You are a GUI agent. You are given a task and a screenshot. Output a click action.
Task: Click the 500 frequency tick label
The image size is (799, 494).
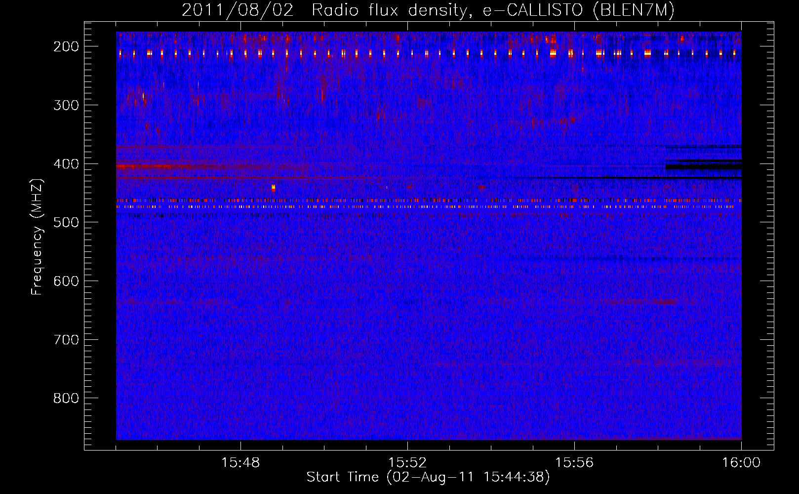click(x=66, y=222)
